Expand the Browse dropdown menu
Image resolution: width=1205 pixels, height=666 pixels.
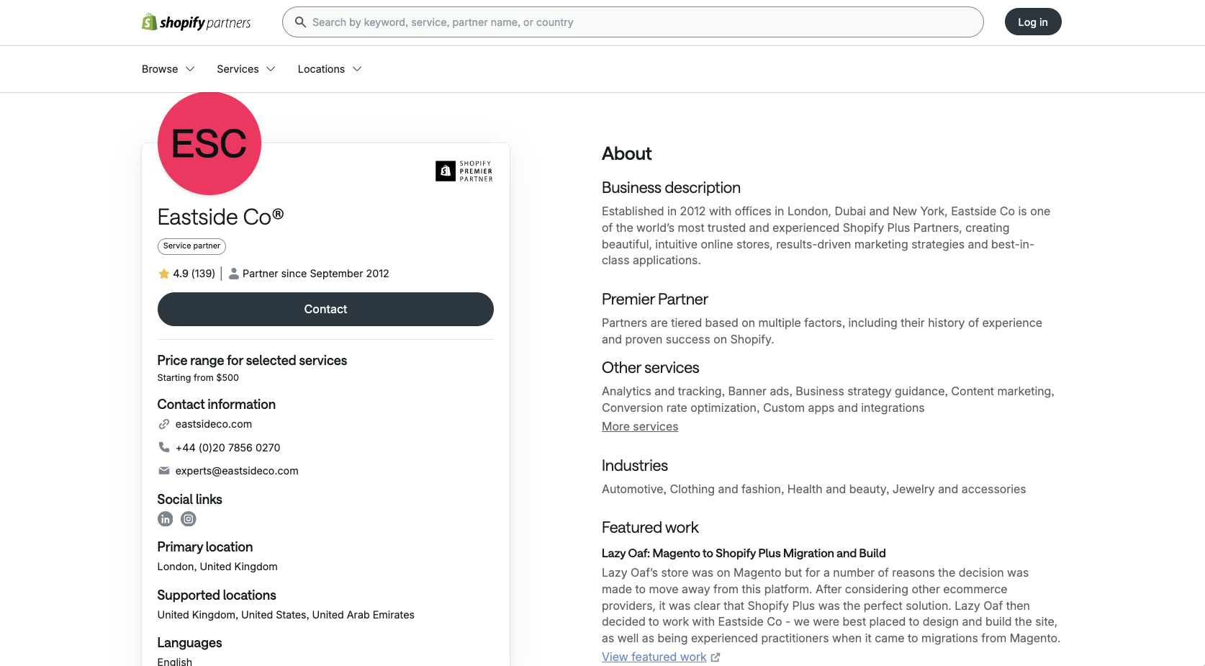click(168, 69)
